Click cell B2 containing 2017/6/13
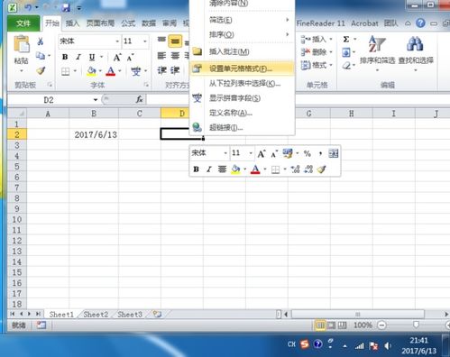The image size is (450, 357). point(94,134)
